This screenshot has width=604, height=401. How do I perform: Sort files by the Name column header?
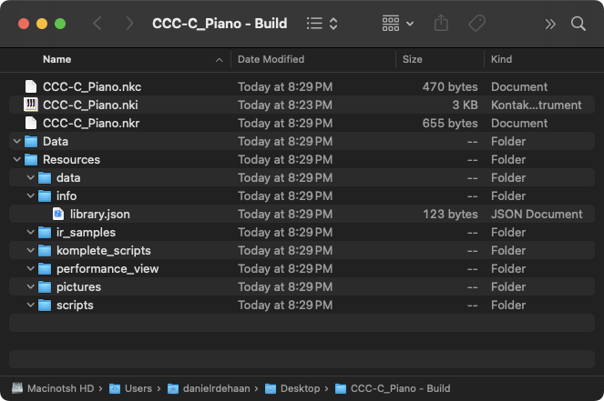click(56, 59)
